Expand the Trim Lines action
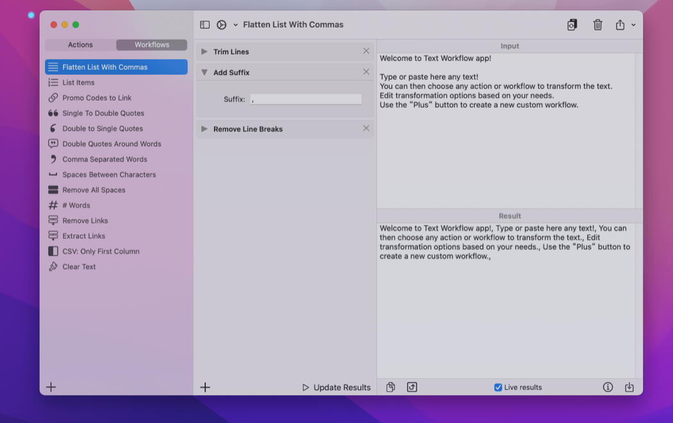This screenshot has width=673, height=423. (x=204, y=52)
